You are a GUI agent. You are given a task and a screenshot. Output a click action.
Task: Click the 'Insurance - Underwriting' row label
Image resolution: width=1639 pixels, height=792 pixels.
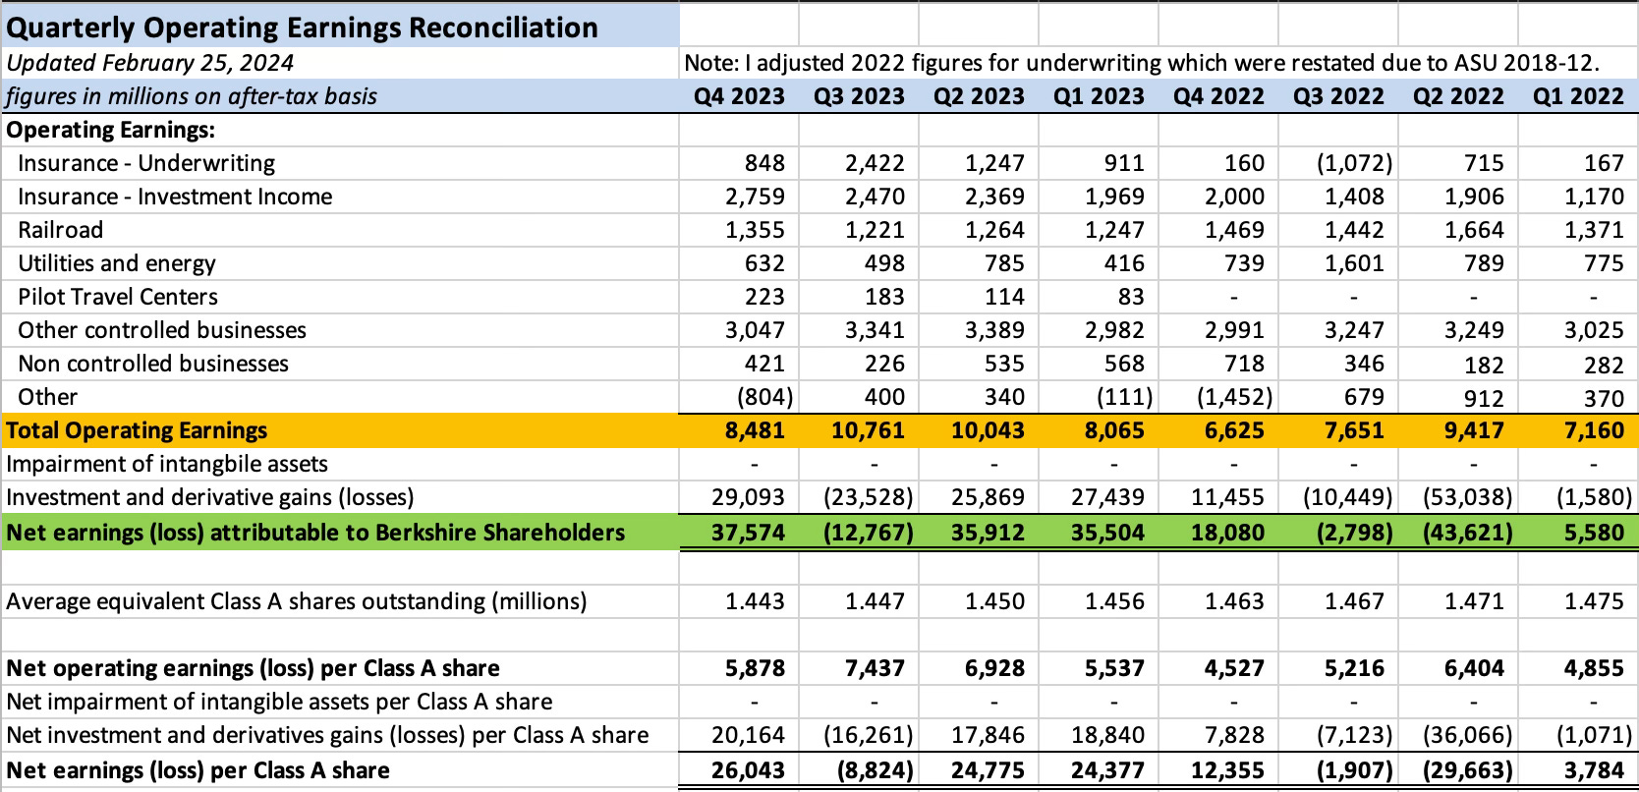tap(146, 163)
